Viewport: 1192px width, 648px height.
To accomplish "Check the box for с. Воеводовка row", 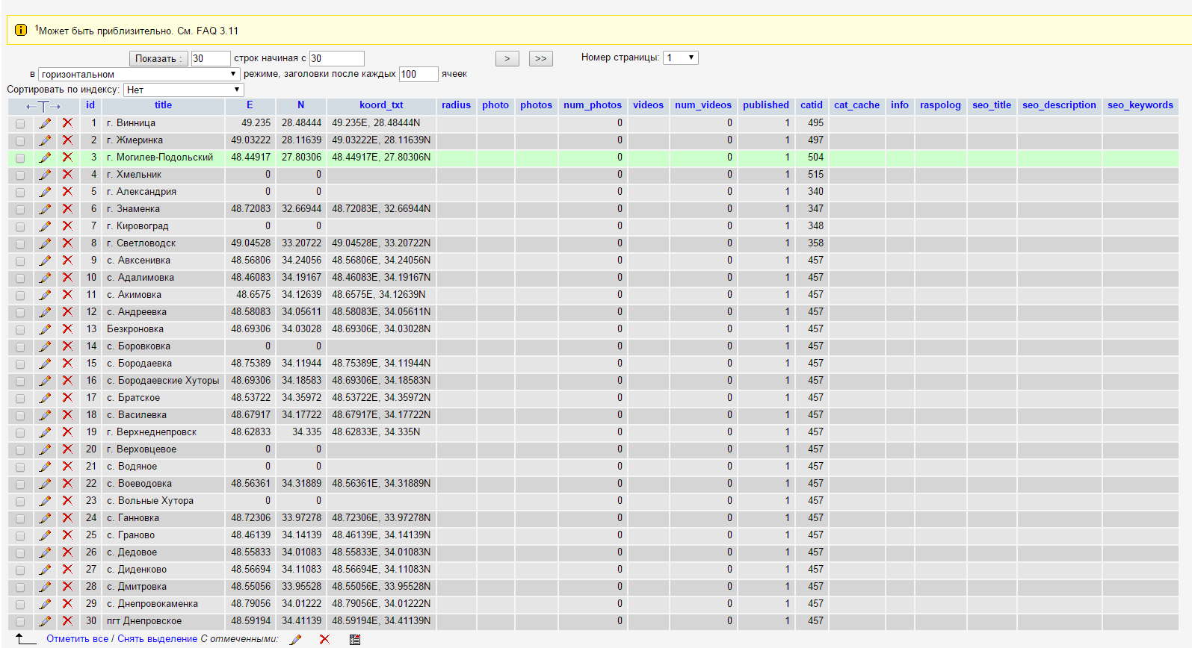I will point(20,485).
